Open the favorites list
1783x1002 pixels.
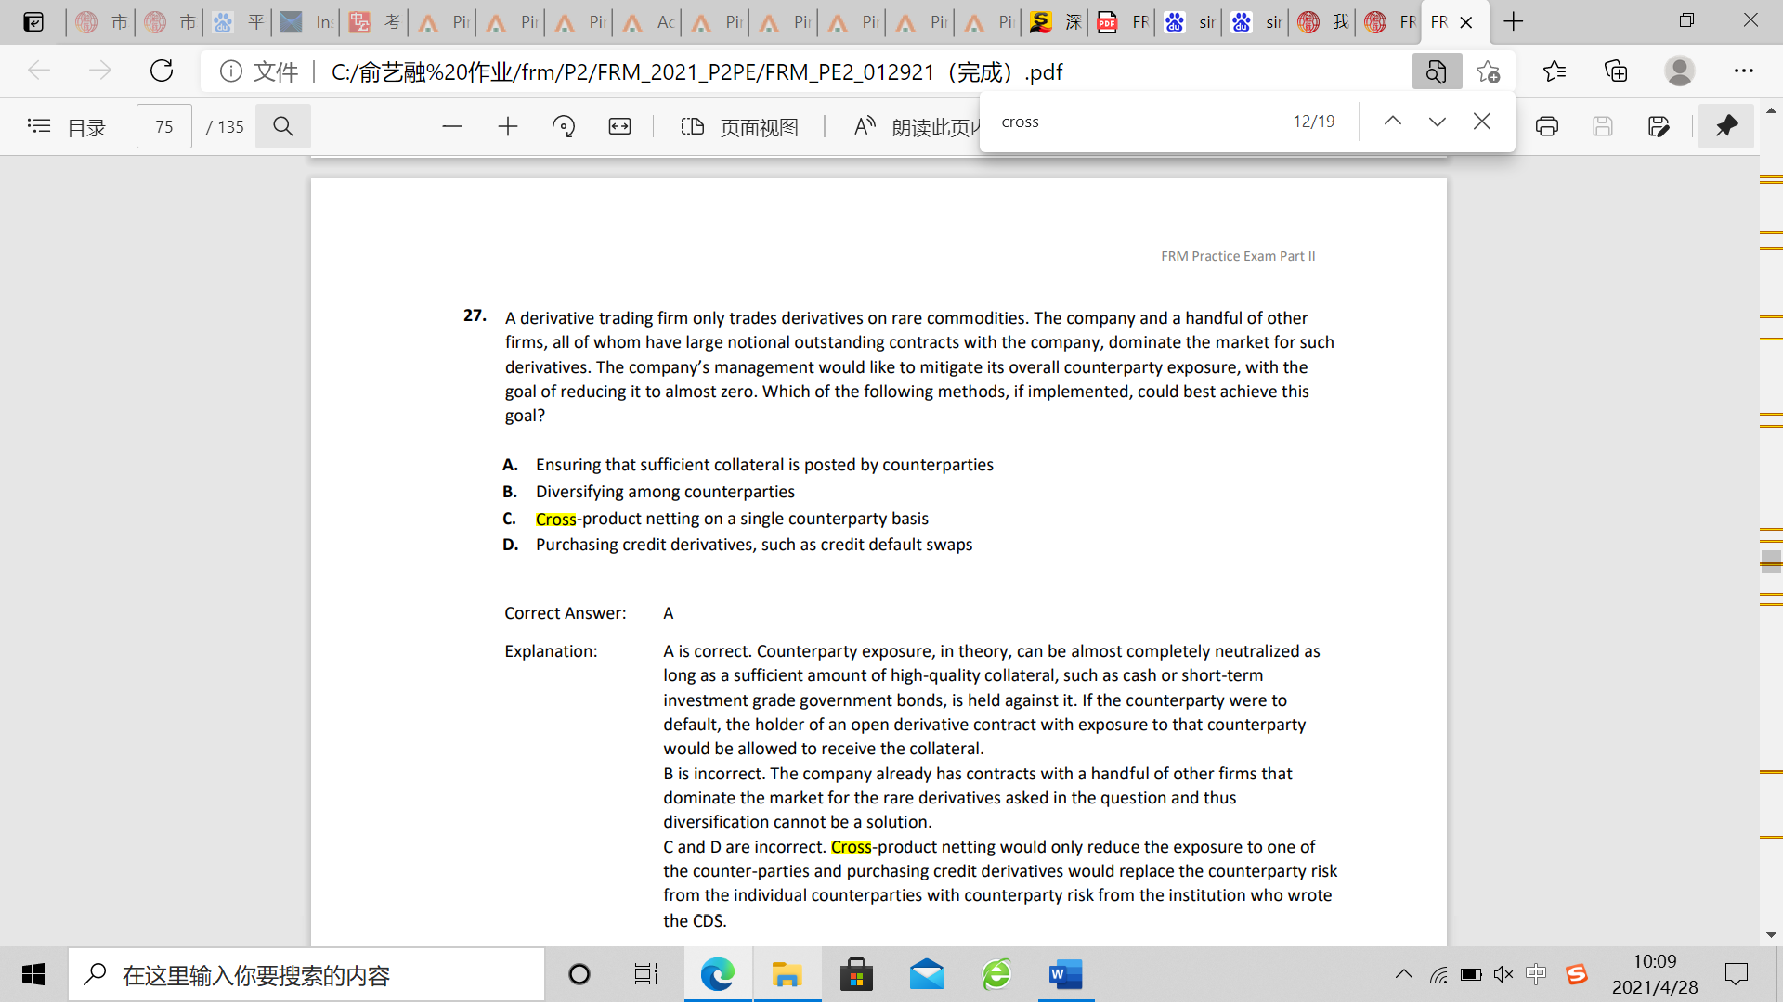click(1554, 71)
